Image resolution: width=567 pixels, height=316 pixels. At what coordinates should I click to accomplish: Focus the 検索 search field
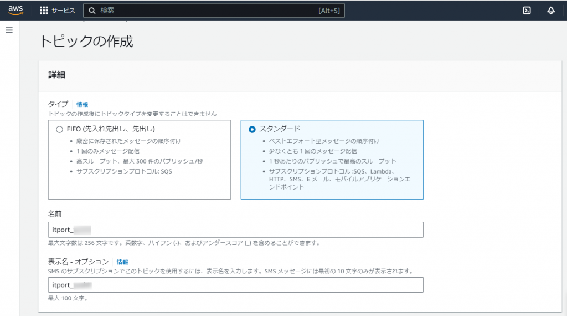click(x=214, y=11)
